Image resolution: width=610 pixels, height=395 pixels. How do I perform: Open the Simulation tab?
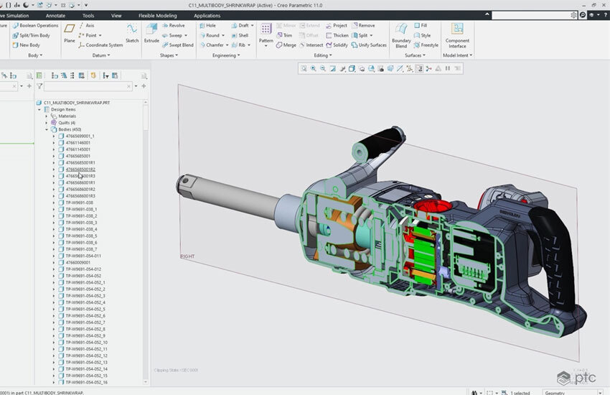pyautogui.click(x=17, y=16)
